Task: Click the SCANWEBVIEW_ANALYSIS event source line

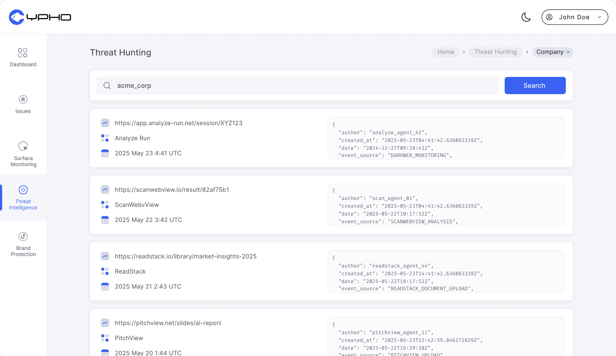Action: click(398, 222)
